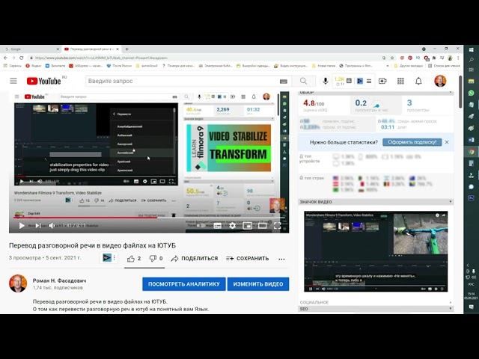Viewport: 479px width, 359px height.
Task: Open the Create video camera button
Action: tap(382, 81)
